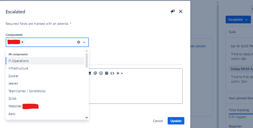Insert a mention with @ icon
The height and width of the screenshot is (128, 253).
tap(95, 73)
